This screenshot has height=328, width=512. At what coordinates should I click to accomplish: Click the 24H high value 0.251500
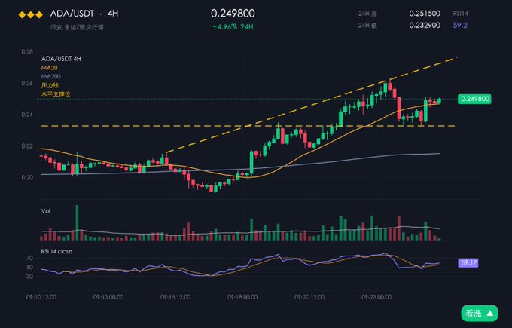pos(425,14)
